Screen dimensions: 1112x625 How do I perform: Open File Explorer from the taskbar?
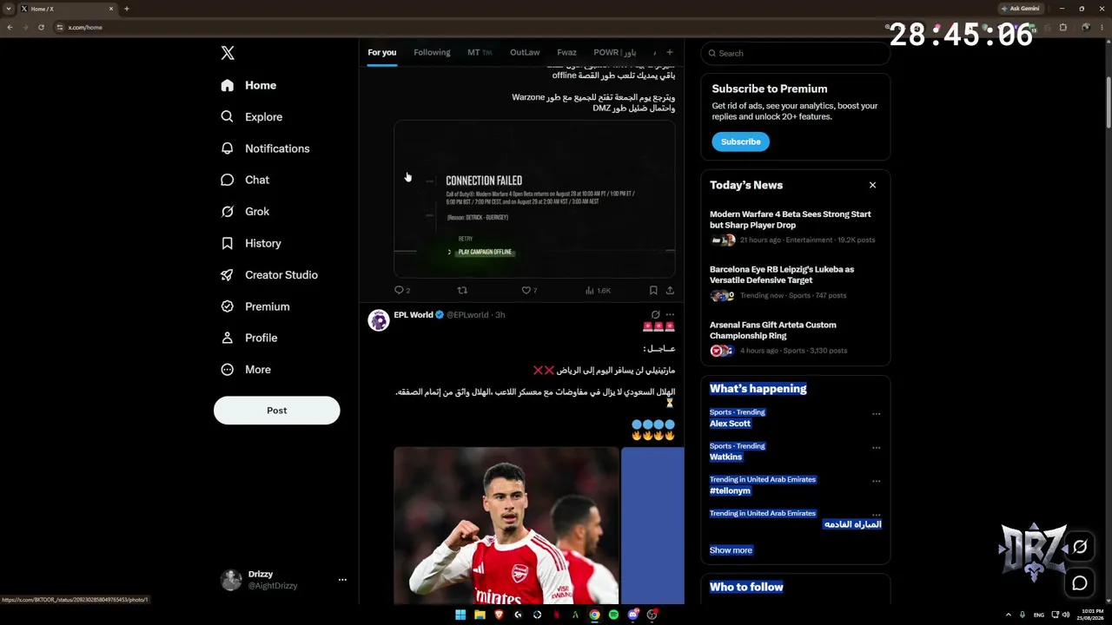pos(480,615)
